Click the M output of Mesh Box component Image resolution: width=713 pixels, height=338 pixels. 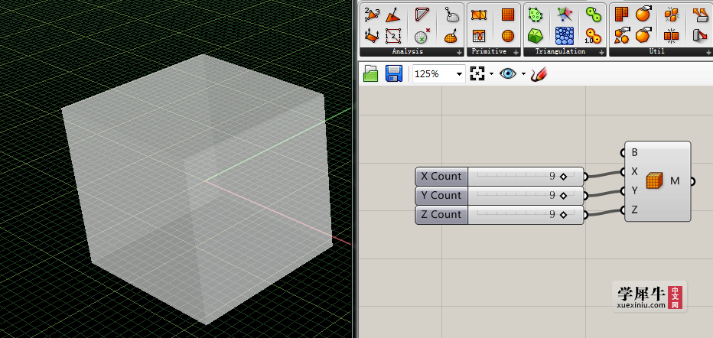tap(675, 181)
